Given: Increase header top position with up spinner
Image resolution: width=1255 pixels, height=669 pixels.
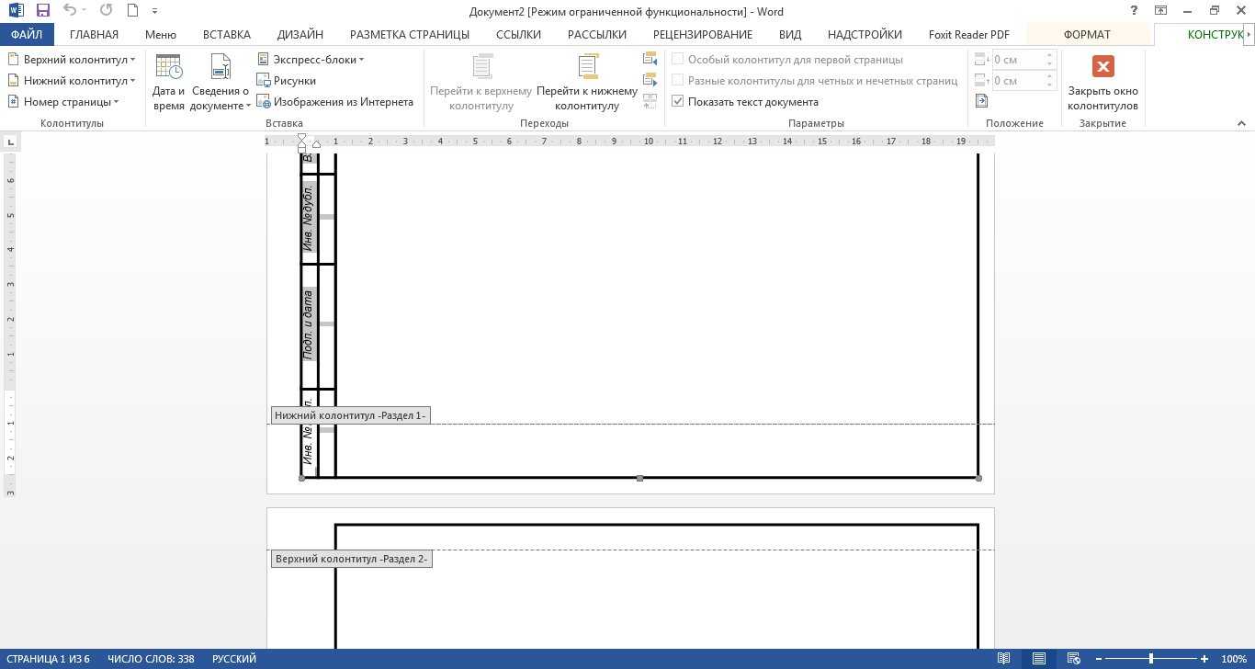Looking at the screenshot, I should (x=1050, y=55).
